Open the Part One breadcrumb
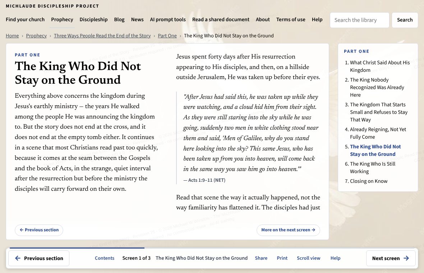The image size is (424, 273). pos(167,36)
